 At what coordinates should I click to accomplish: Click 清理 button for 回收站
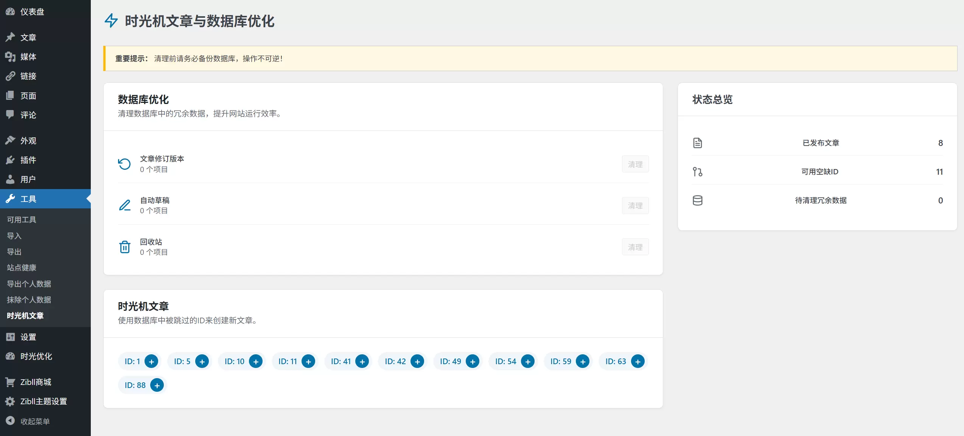pyautogui.click(x=635, y=247)
